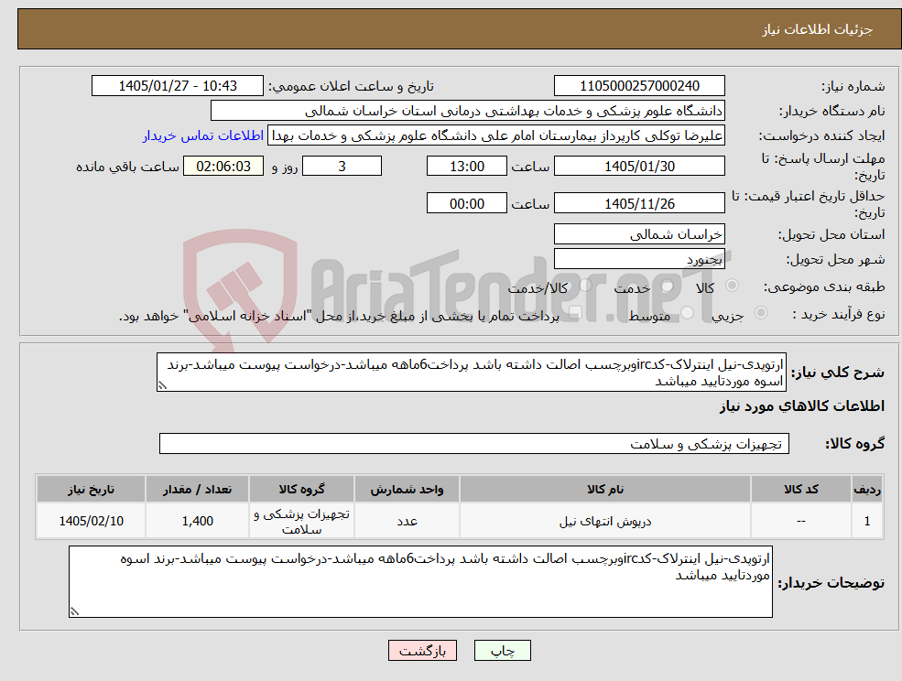Click the remaining time field 02:06:03
902x681 pixels.
click(x=223, y=167)
